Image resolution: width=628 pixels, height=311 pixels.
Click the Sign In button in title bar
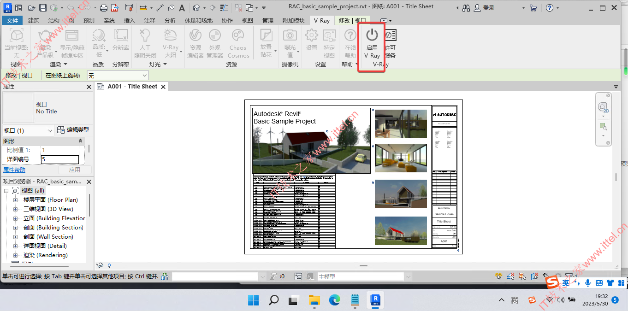pos(485,8)
